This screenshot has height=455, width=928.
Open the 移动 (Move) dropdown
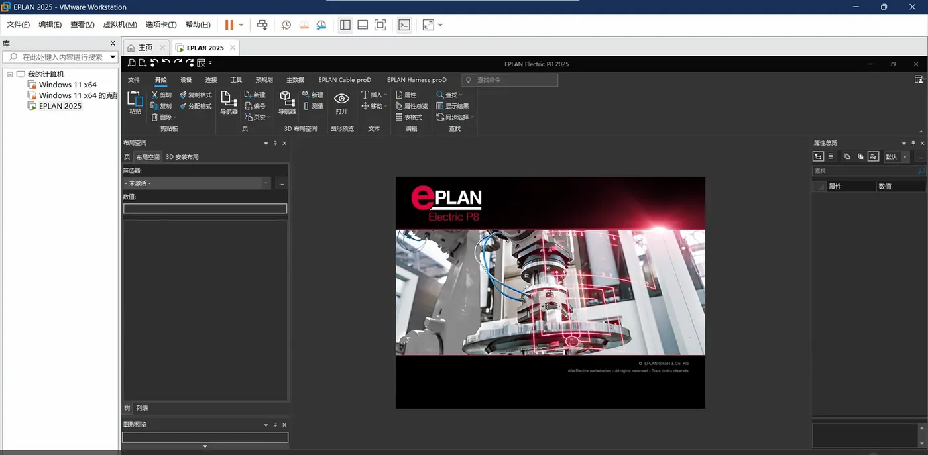point(386,106)
